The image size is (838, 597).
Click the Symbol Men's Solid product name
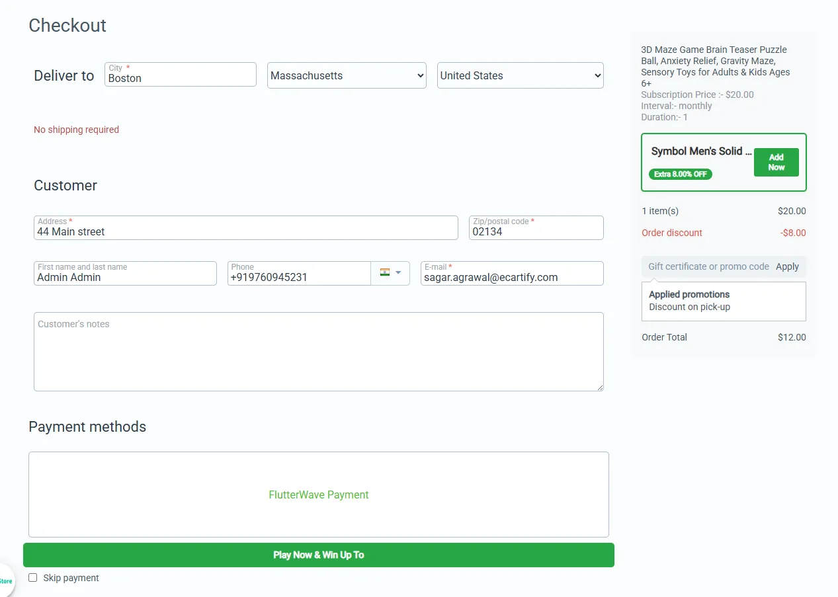coord(701,151)
